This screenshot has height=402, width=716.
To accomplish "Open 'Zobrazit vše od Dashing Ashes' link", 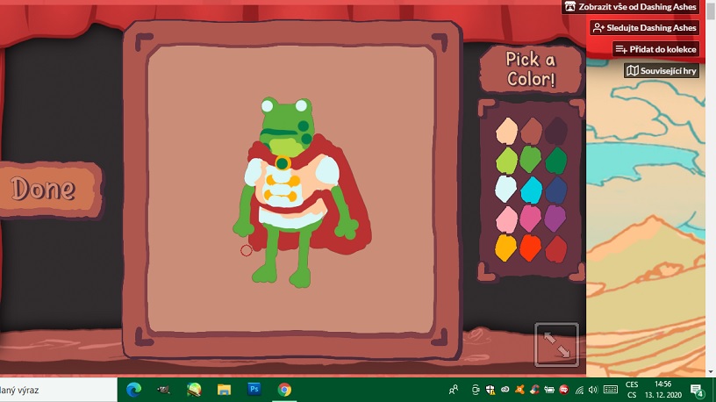I will (x=631, y=6).
